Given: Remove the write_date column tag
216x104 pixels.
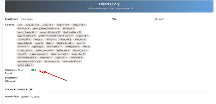Looking at the screenshot, I should pyautogui.click(x=82, y=57).
